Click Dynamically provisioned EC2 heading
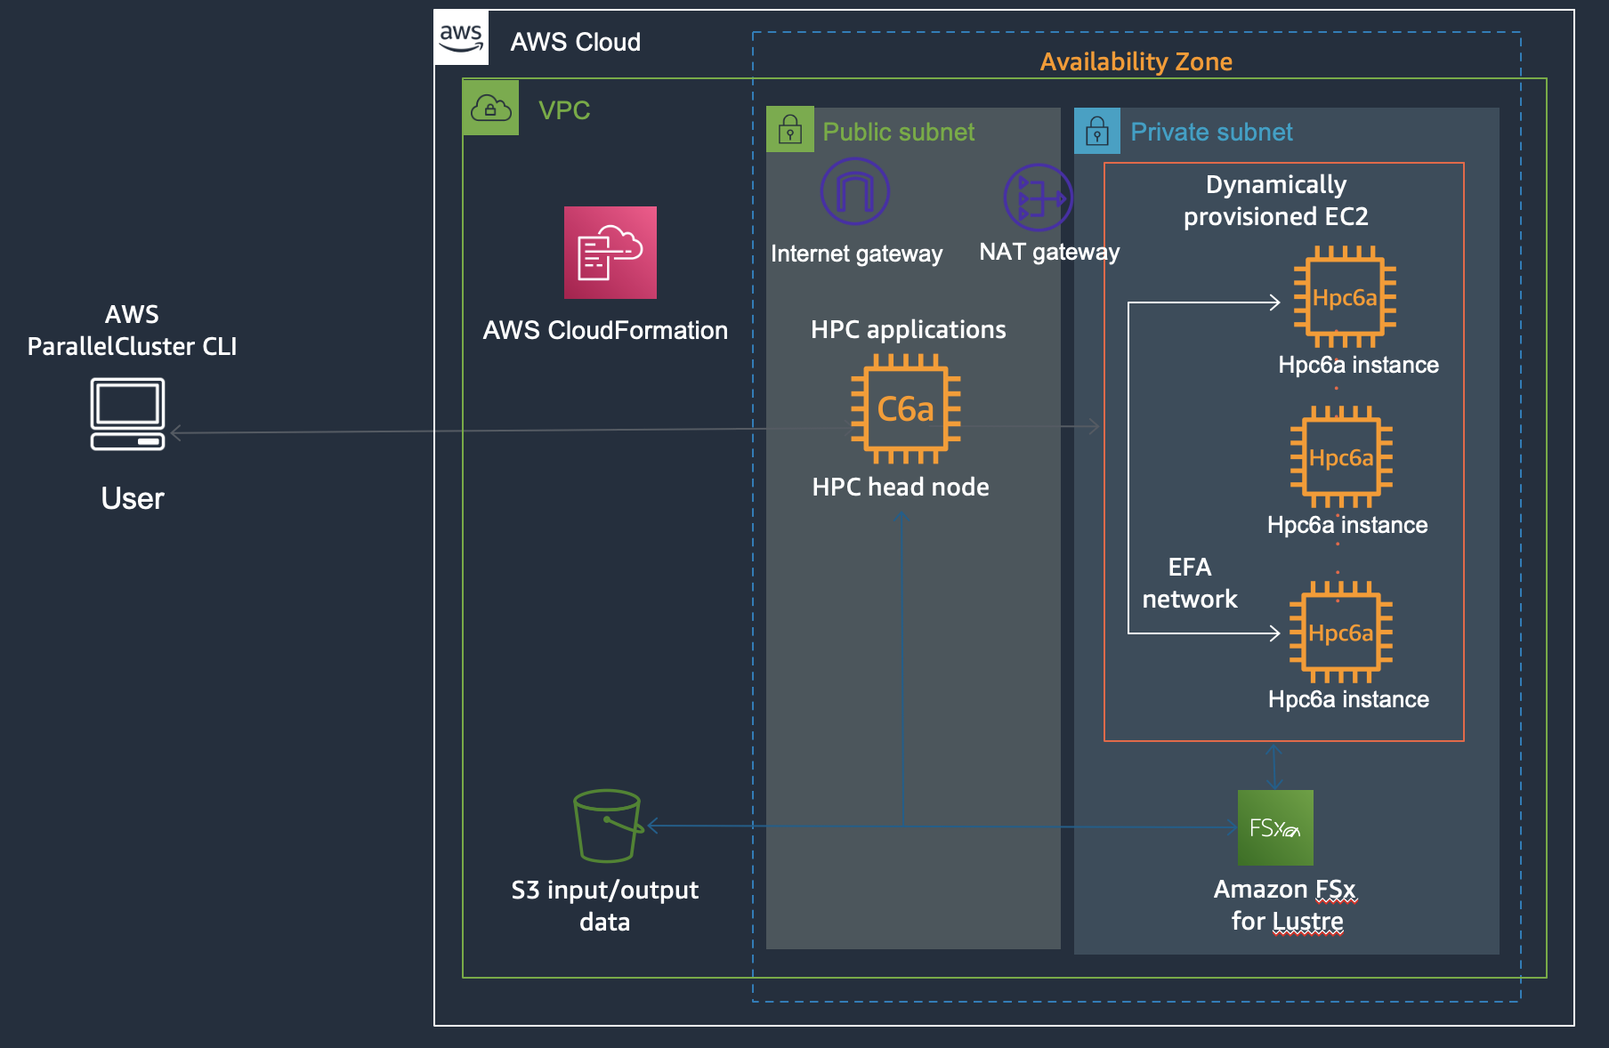 [x=1276, y=200]
